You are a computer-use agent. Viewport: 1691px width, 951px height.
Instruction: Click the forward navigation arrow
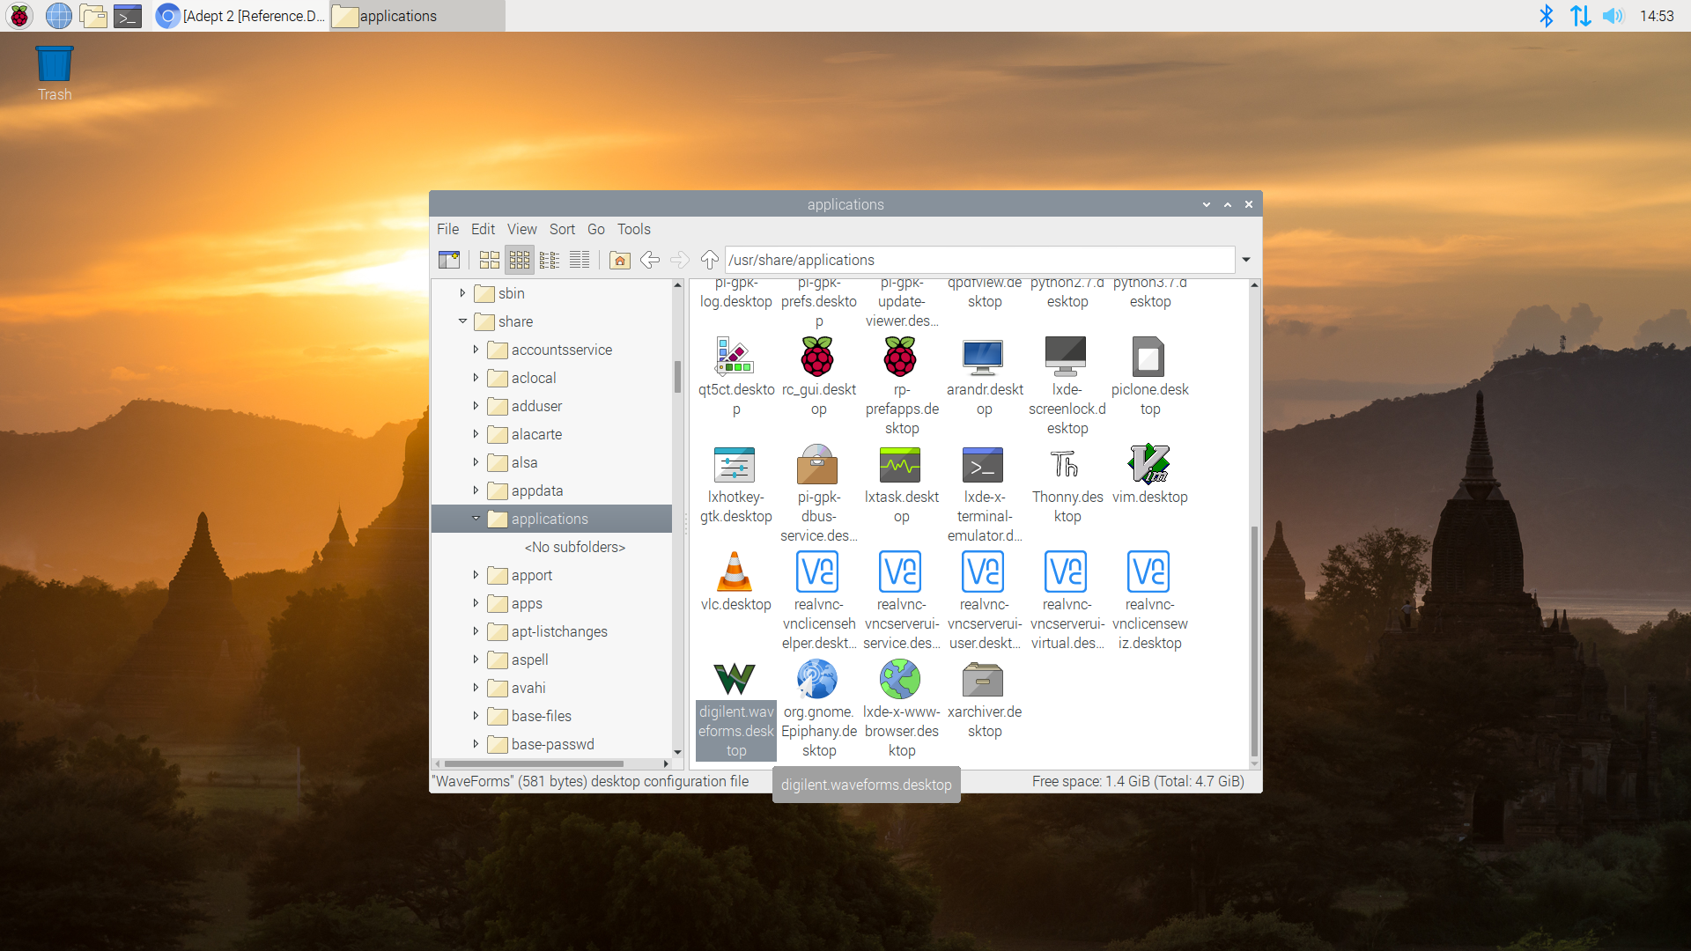(x=680, y=260)
